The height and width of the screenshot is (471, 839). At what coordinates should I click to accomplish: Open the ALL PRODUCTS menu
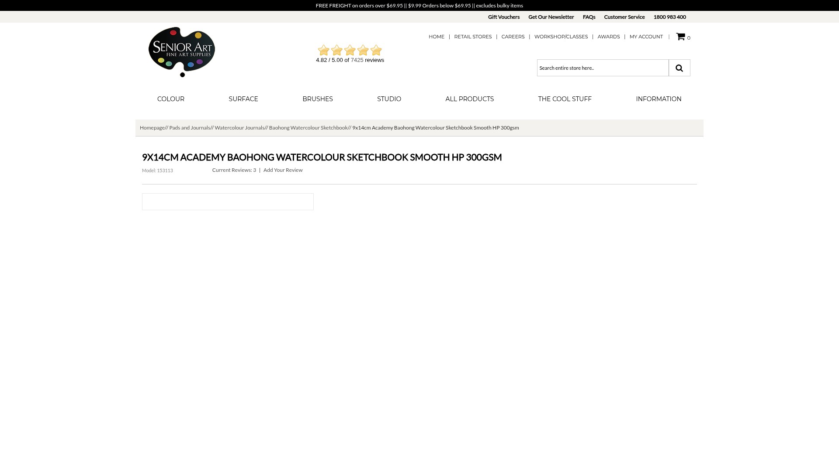click(470, 99)
